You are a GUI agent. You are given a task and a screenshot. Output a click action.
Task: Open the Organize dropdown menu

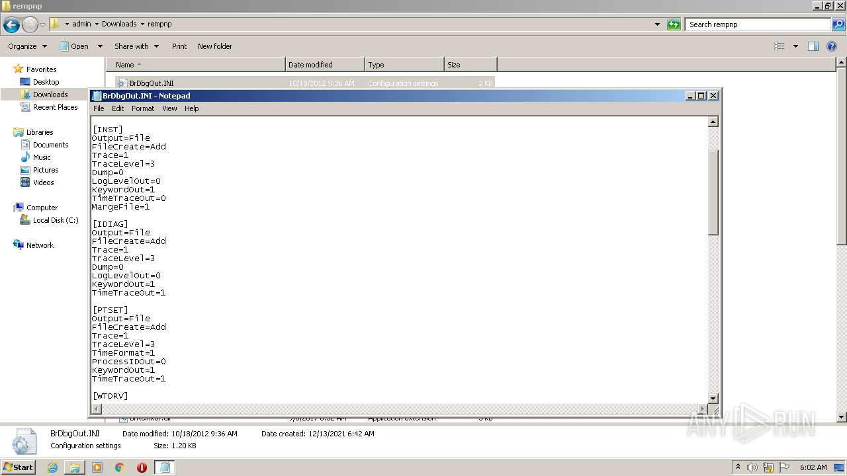pos(27,46)
